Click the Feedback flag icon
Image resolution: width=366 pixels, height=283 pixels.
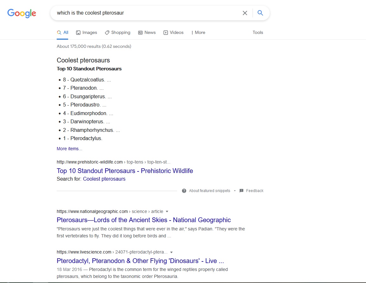point(241,191)
